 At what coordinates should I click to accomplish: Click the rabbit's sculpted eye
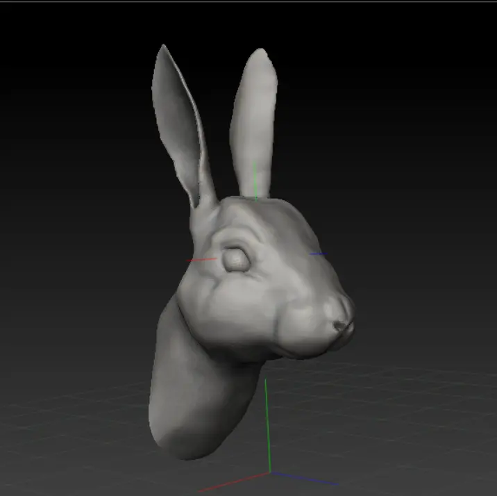tap(236, 260)
